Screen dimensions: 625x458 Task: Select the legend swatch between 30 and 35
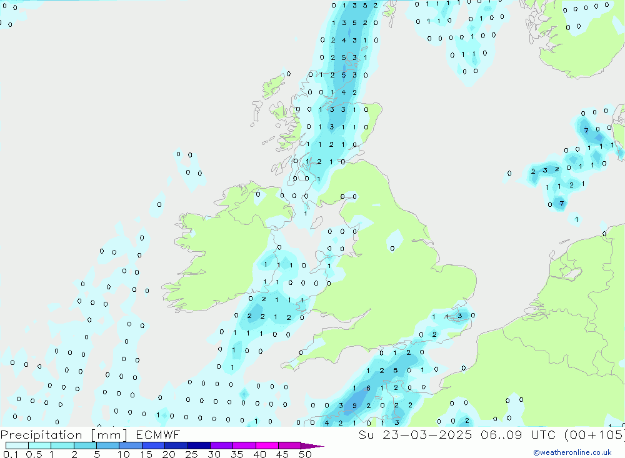tap(222, 446)
